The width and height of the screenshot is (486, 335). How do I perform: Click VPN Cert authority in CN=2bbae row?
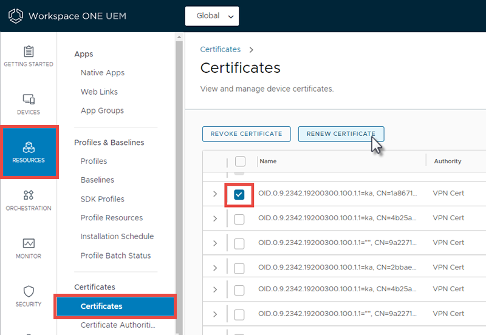tap(448, 268)
